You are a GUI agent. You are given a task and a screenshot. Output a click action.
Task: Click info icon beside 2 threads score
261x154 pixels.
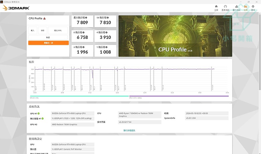(83, 47)
